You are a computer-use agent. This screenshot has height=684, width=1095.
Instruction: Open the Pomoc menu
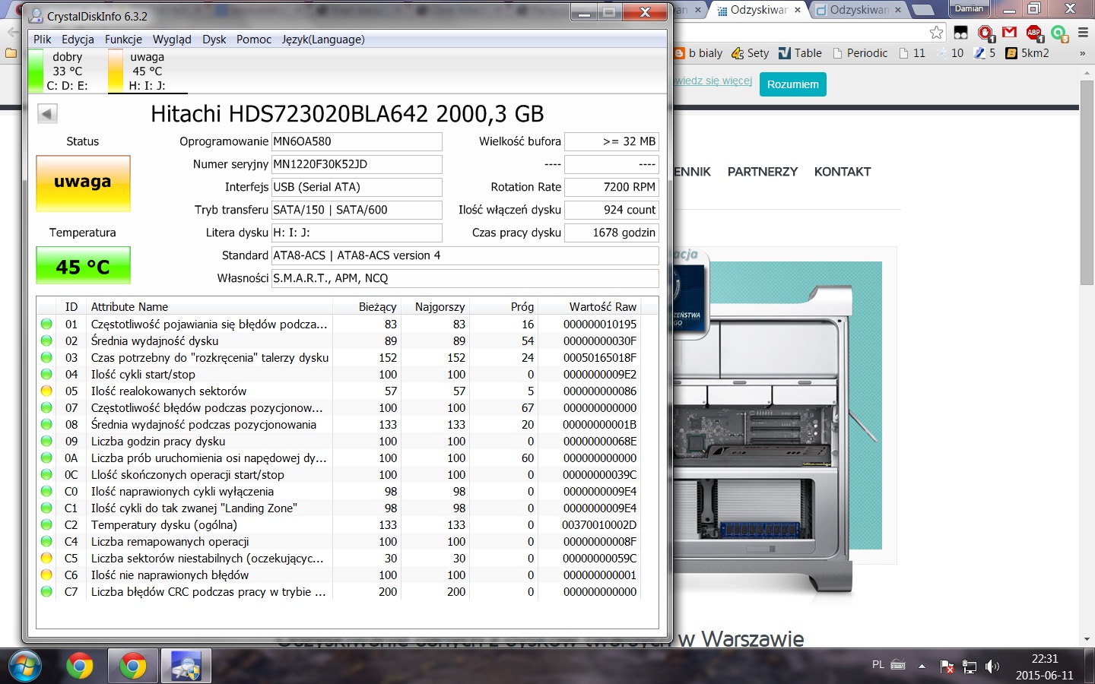pos(254,40)
